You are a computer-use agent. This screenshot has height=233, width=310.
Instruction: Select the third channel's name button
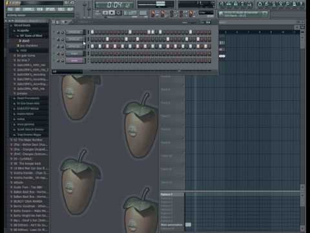pyautogui.click(x=74, y=47)
